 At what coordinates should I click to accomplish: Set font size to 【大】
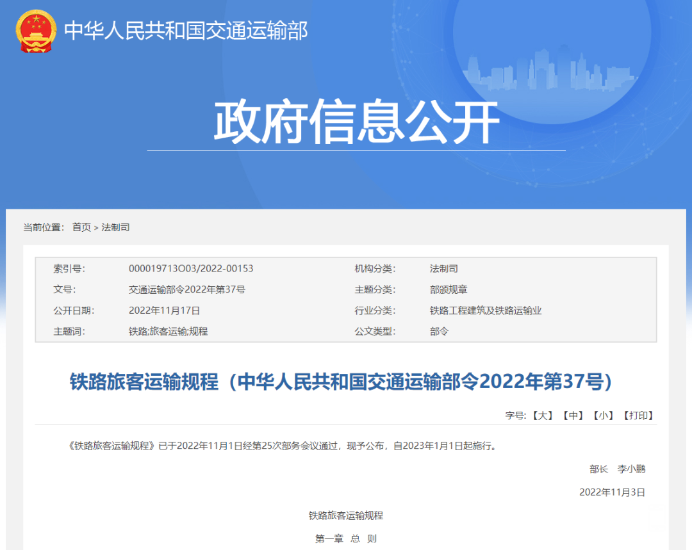point(542,416)
